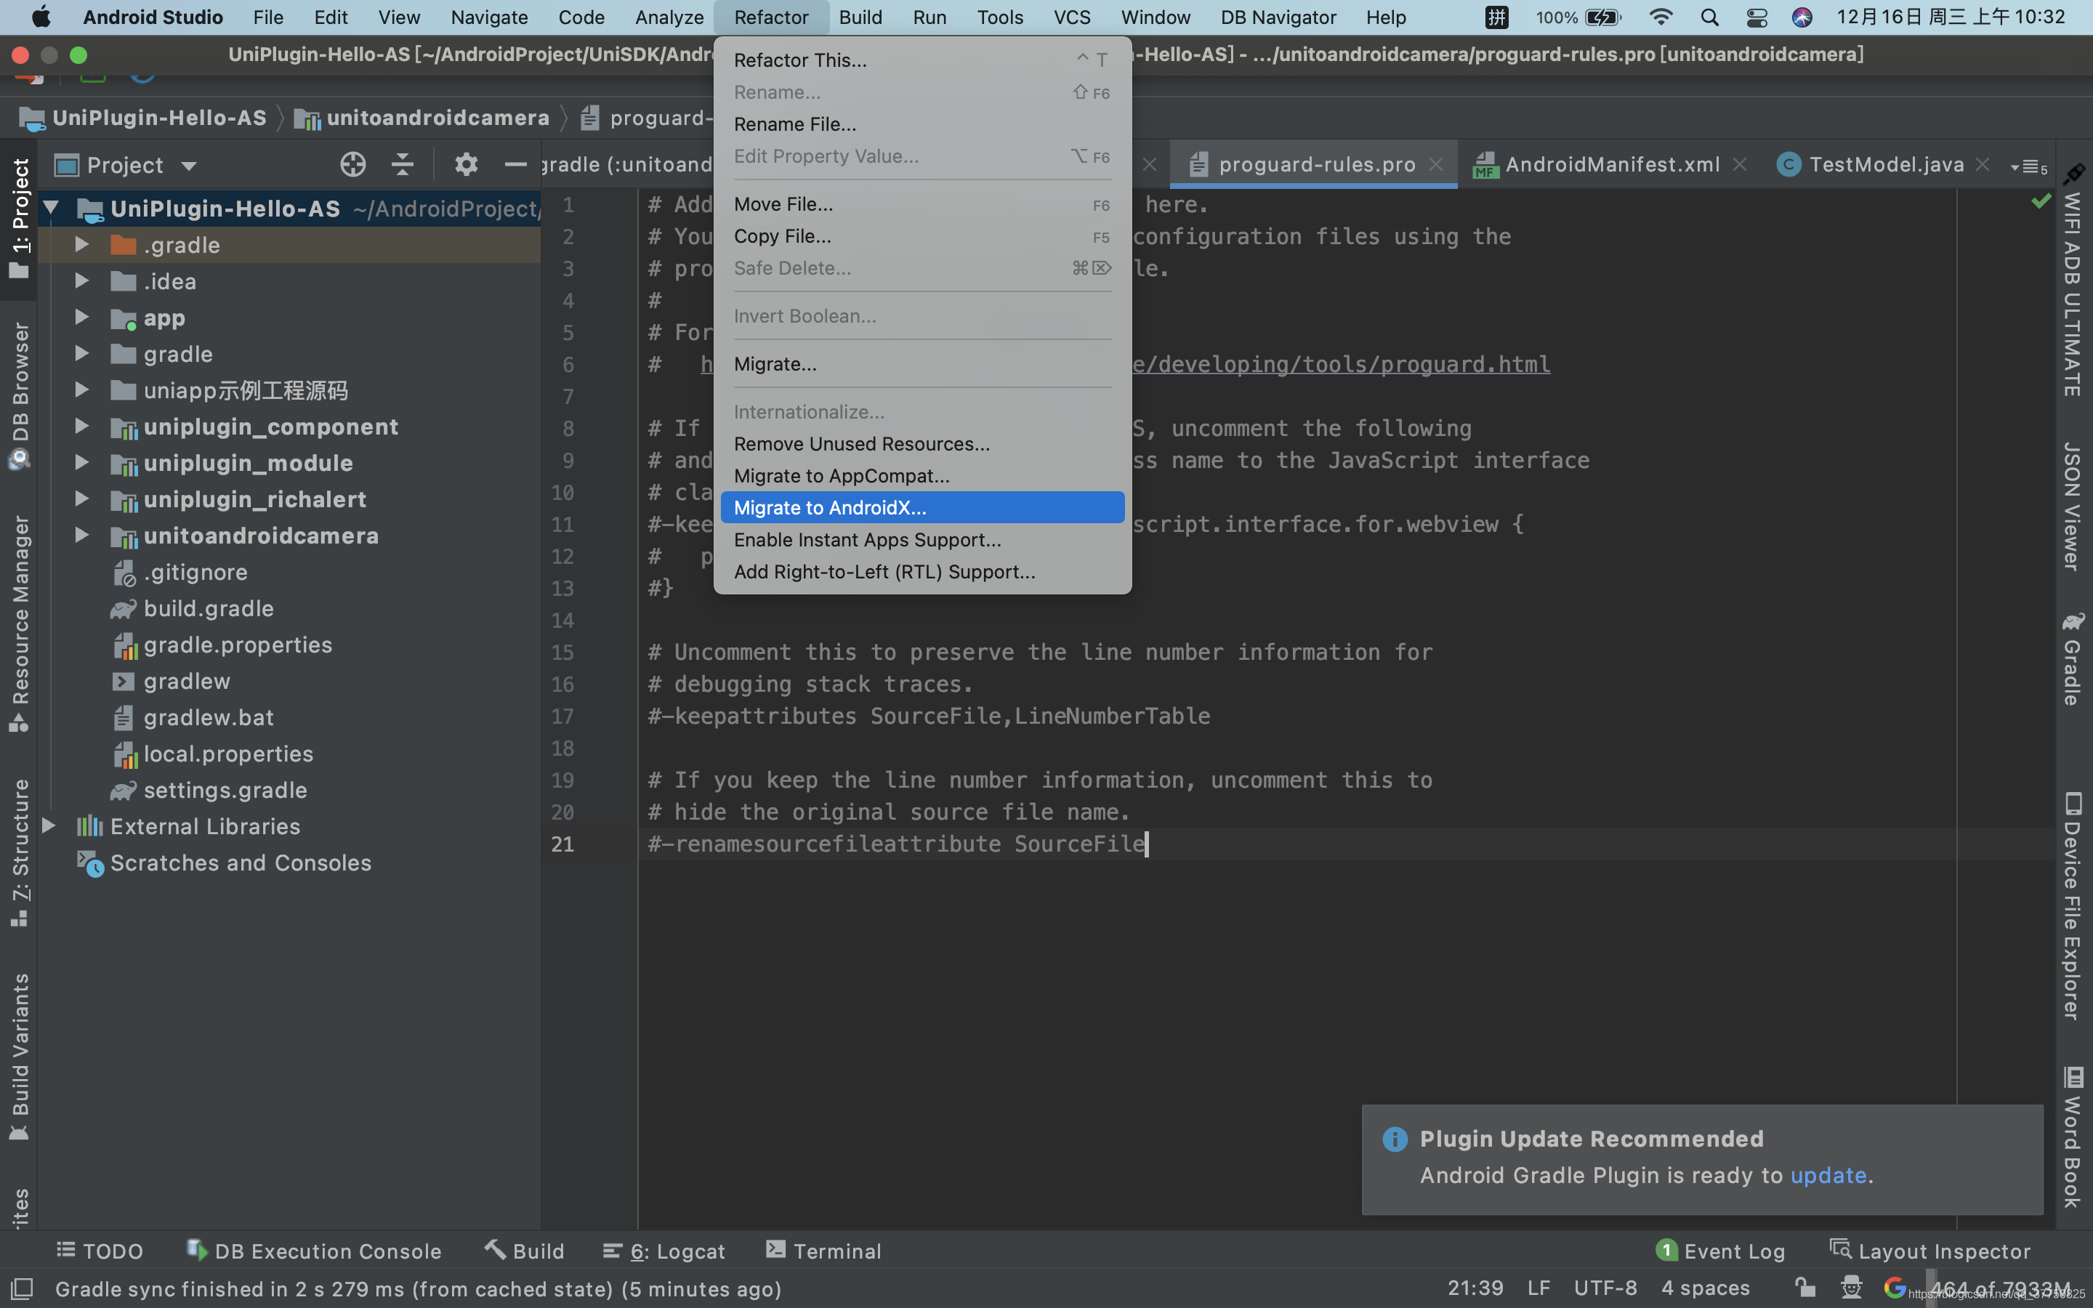Collapse UniPlugin-Hello-AS root node
Screen dimensions: 2093x1308
[51, 208]
